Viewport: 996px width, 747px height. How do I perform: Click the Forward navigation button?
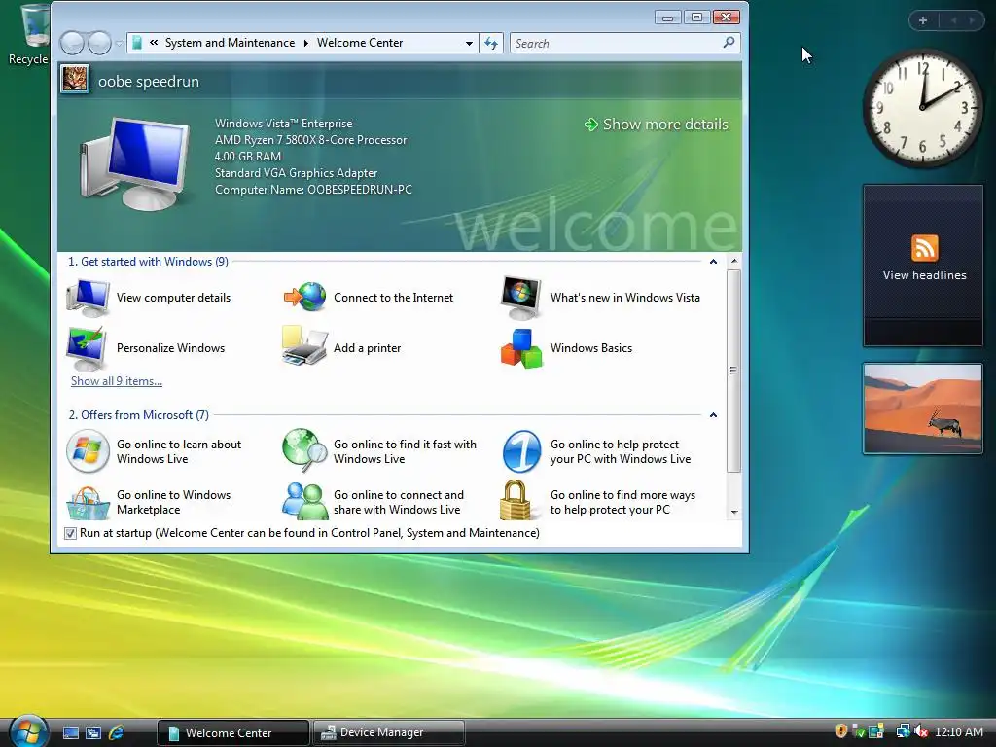(99, 43)
